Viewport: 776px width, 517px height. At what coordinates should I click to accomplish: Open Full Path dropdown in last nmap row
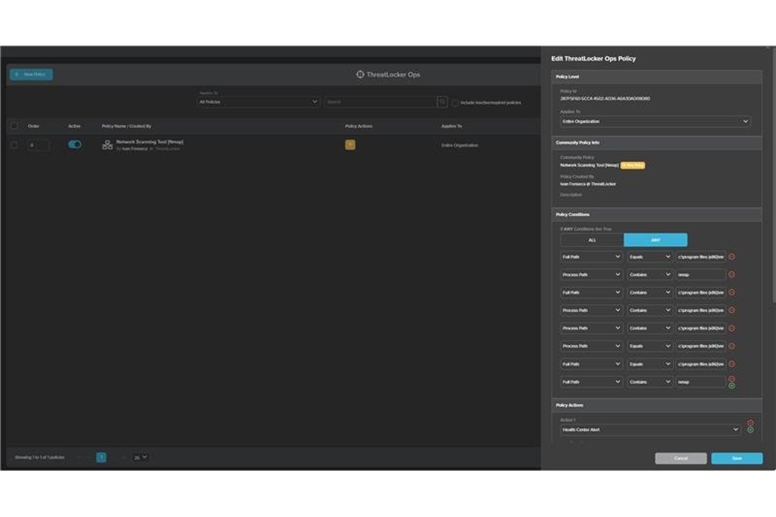click(591, 382)
